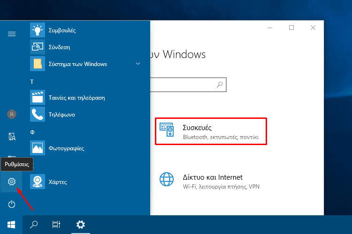Screen dimensions: 352x234
Task: Expand the Start menu hamburger button
Action: 12,34
